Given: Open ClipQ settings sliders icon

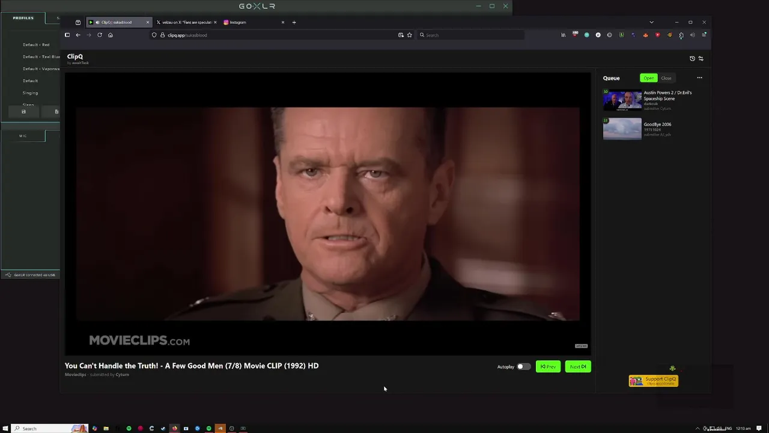Looking at the screenshot, I should click(x=701, y=58).
